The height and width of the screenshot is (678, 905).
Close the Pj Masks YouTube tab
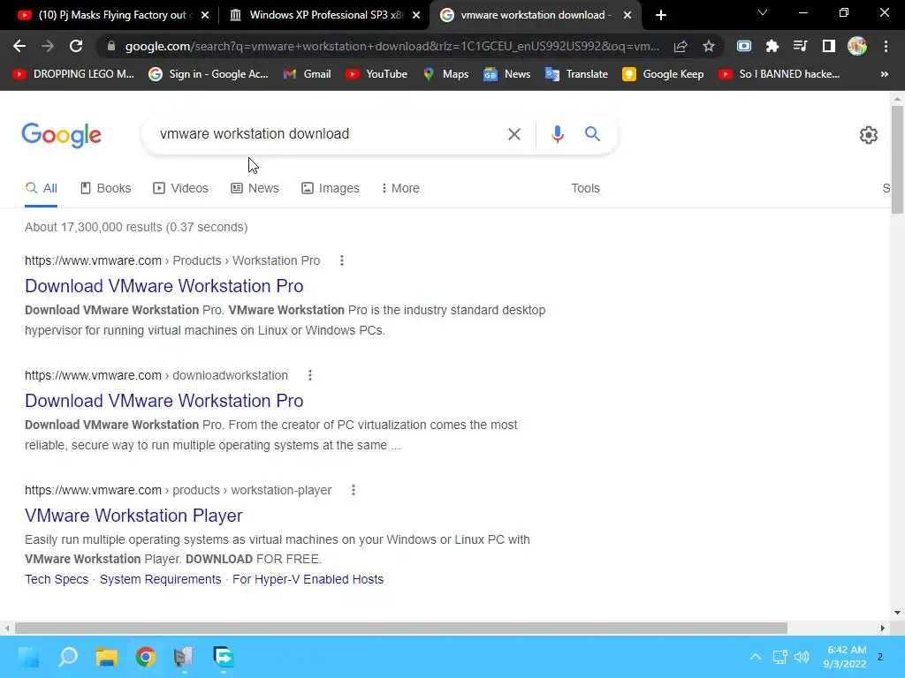point(205,15)
